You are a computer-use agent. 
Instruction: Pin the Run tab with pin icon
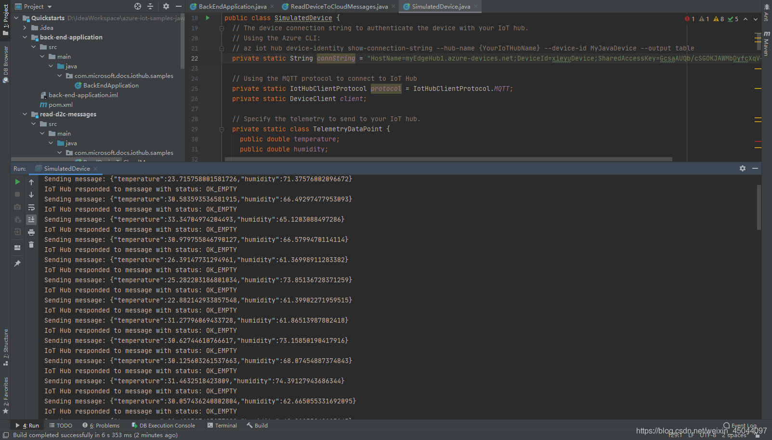17,264
